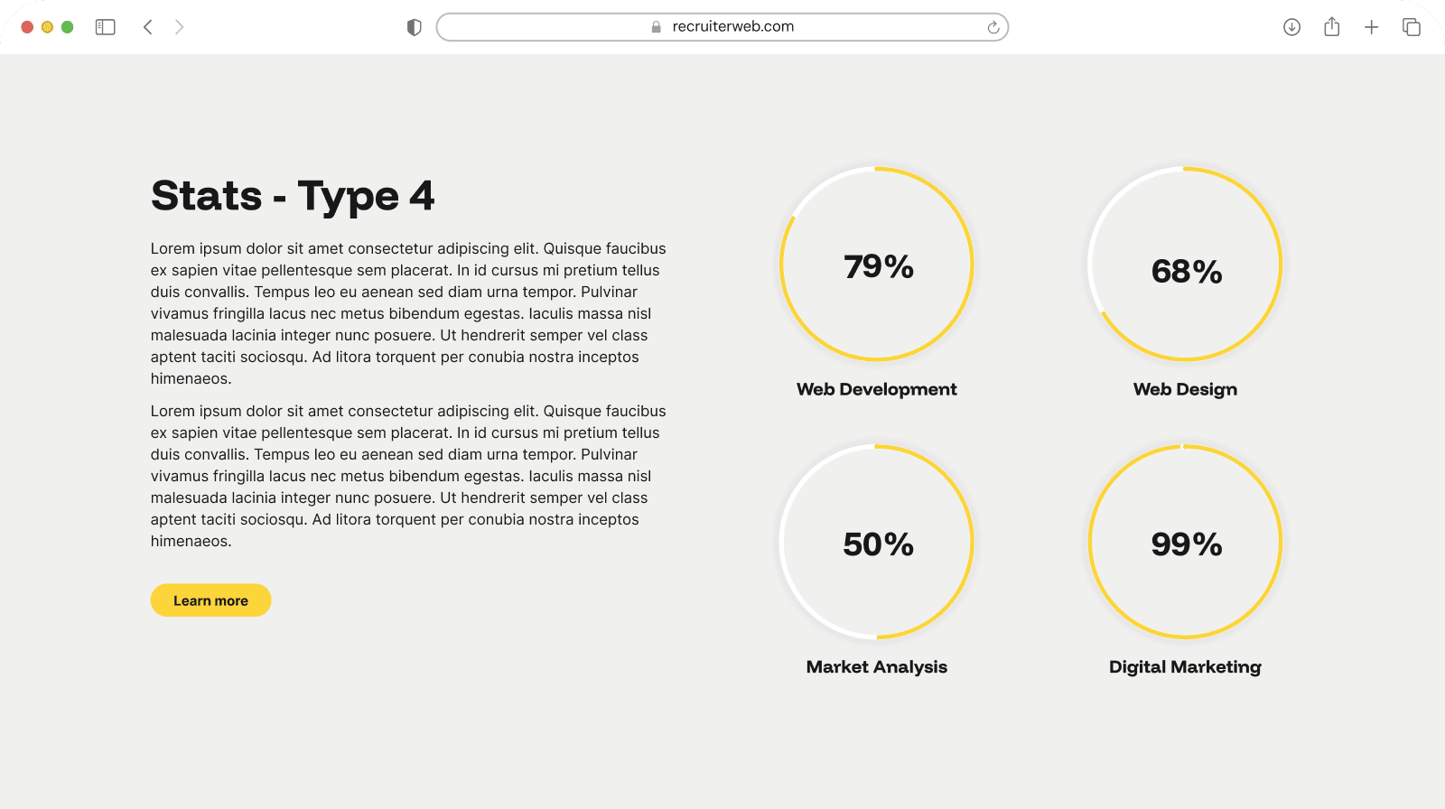Click the green fullscreen window button

click(x=67, y=27)
